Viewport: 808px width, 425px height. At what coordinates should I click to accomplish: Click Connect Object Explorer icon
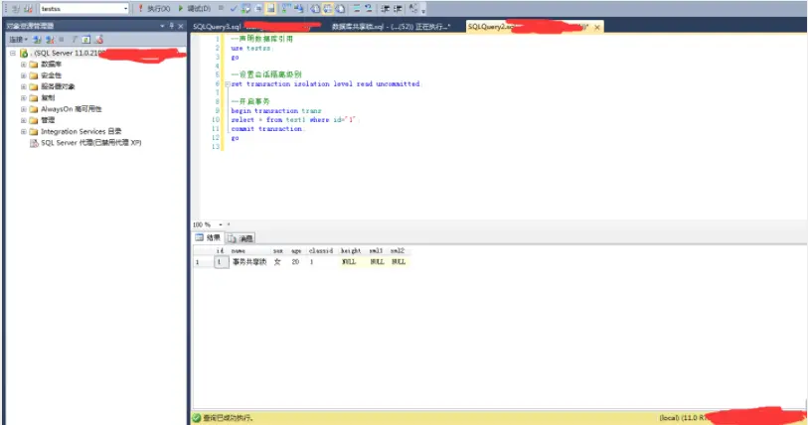click(37, 39)
